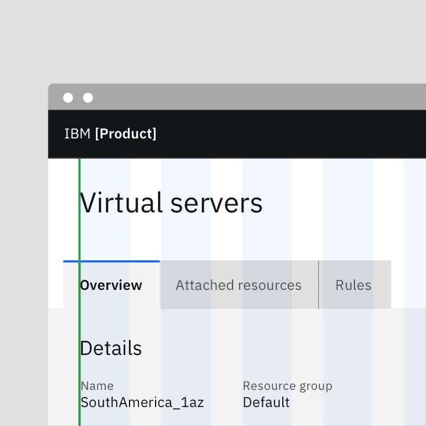Viewport: 426px width, 426px height.
Task: Click the Virtual servers page title
Action: click(x=171, y=203)
